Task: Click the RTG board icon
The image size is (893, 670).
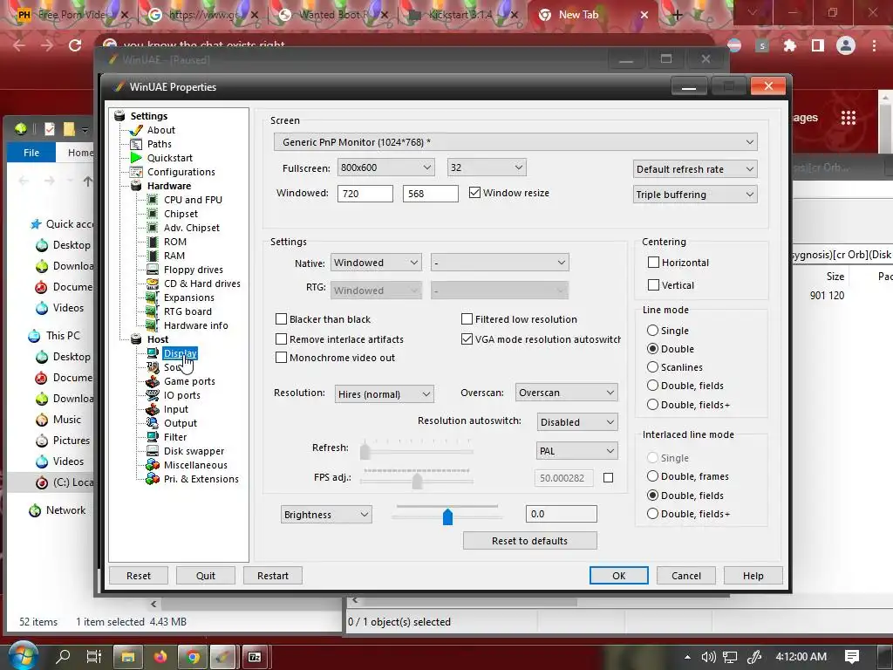Action: [x=152, y=311]
